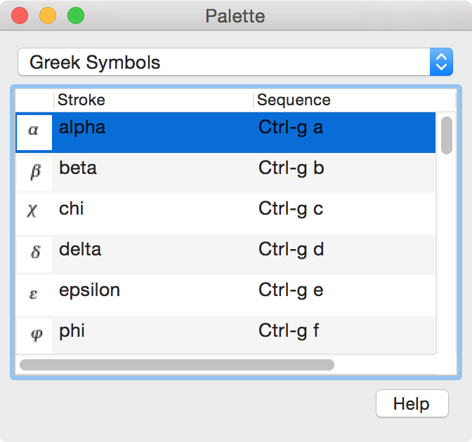The image size is (472, 442).
Task: Open the Greek Symbols category dropdown
Action: tap(235, 62)
